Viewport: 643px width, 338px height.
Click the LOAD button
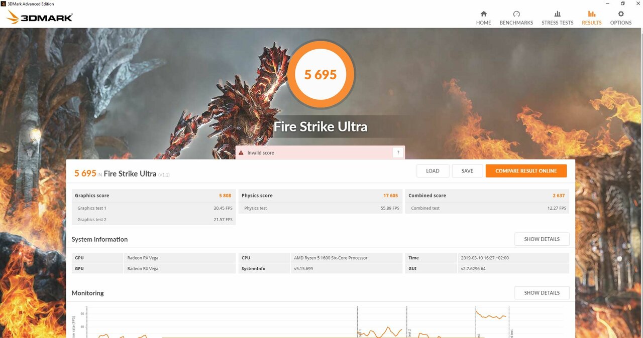433,171
